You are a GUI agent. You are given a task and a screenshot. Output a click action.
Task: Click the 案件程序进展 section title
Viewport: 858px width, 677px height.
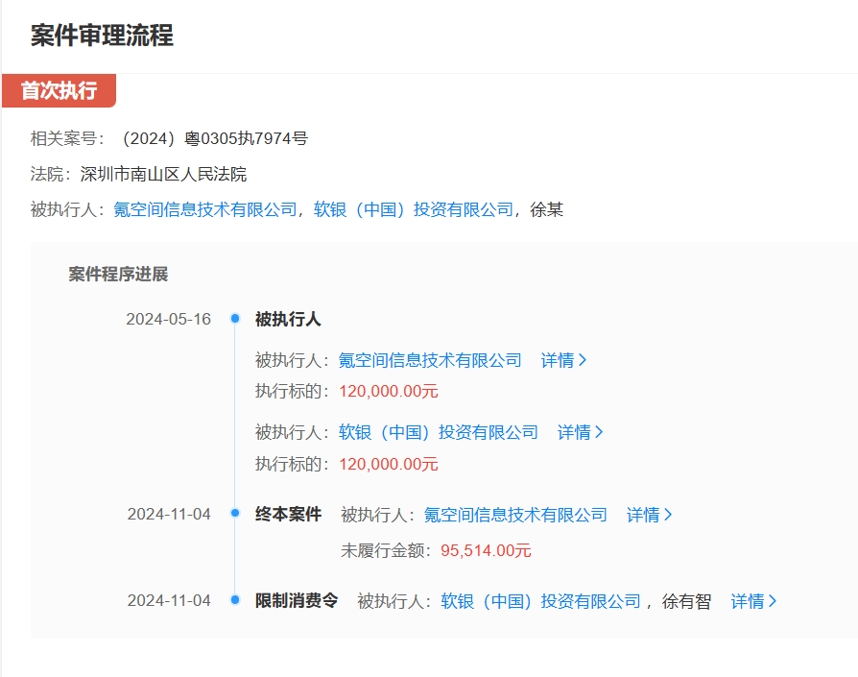[118, 275]
